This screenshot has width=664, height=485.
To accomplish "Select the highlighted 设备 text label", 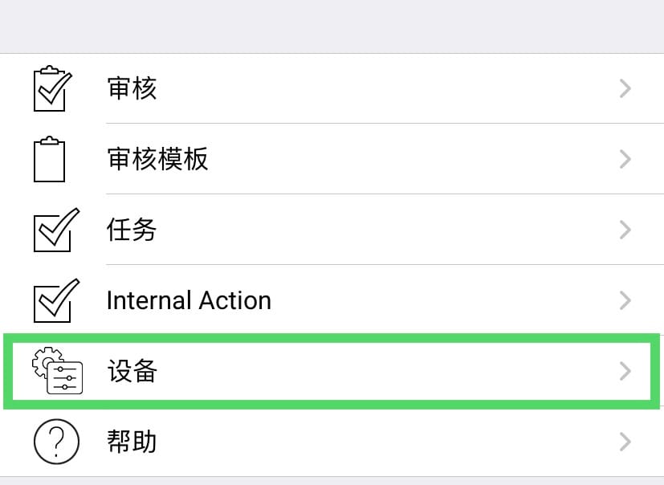I will coord(132,371).
